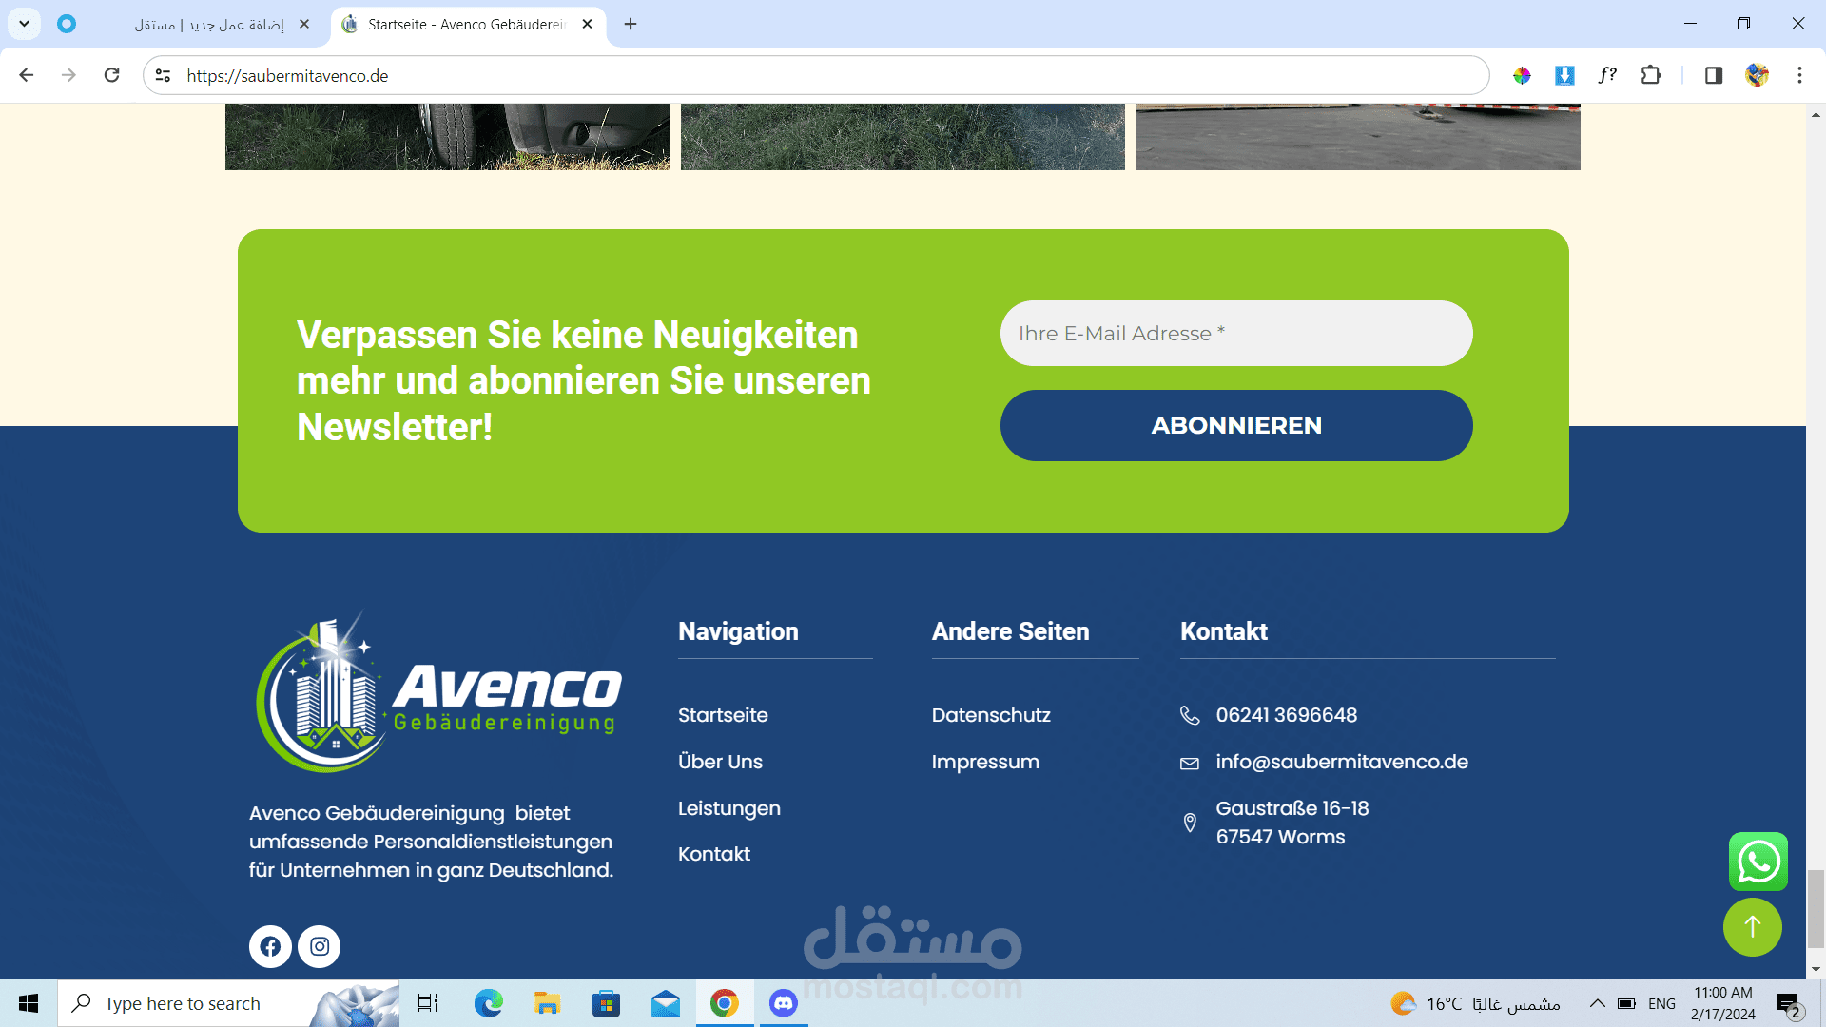The height and width of the screenshot is (1027, 1826).
Task: Toggle the browser side panel icon
Action: pyautogui.click(x=1713, y=75)
